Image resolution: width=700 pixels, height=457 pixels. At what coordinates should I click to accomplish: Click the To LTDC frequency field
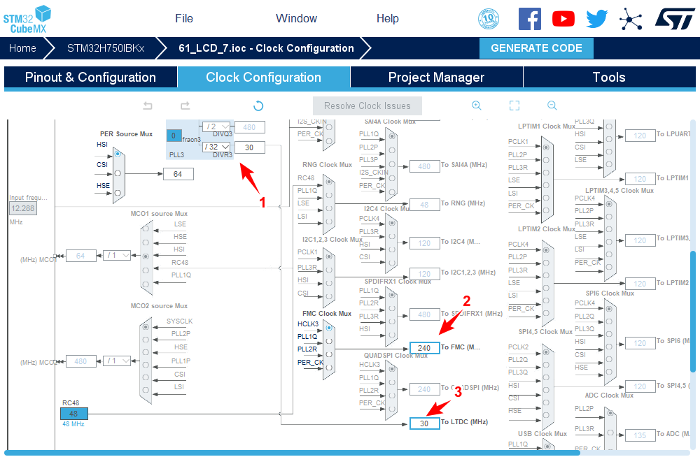(x=425, y=423)
